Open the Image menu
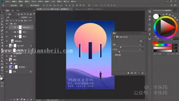This screenshot has width=179, height=101. coord(21,2)
